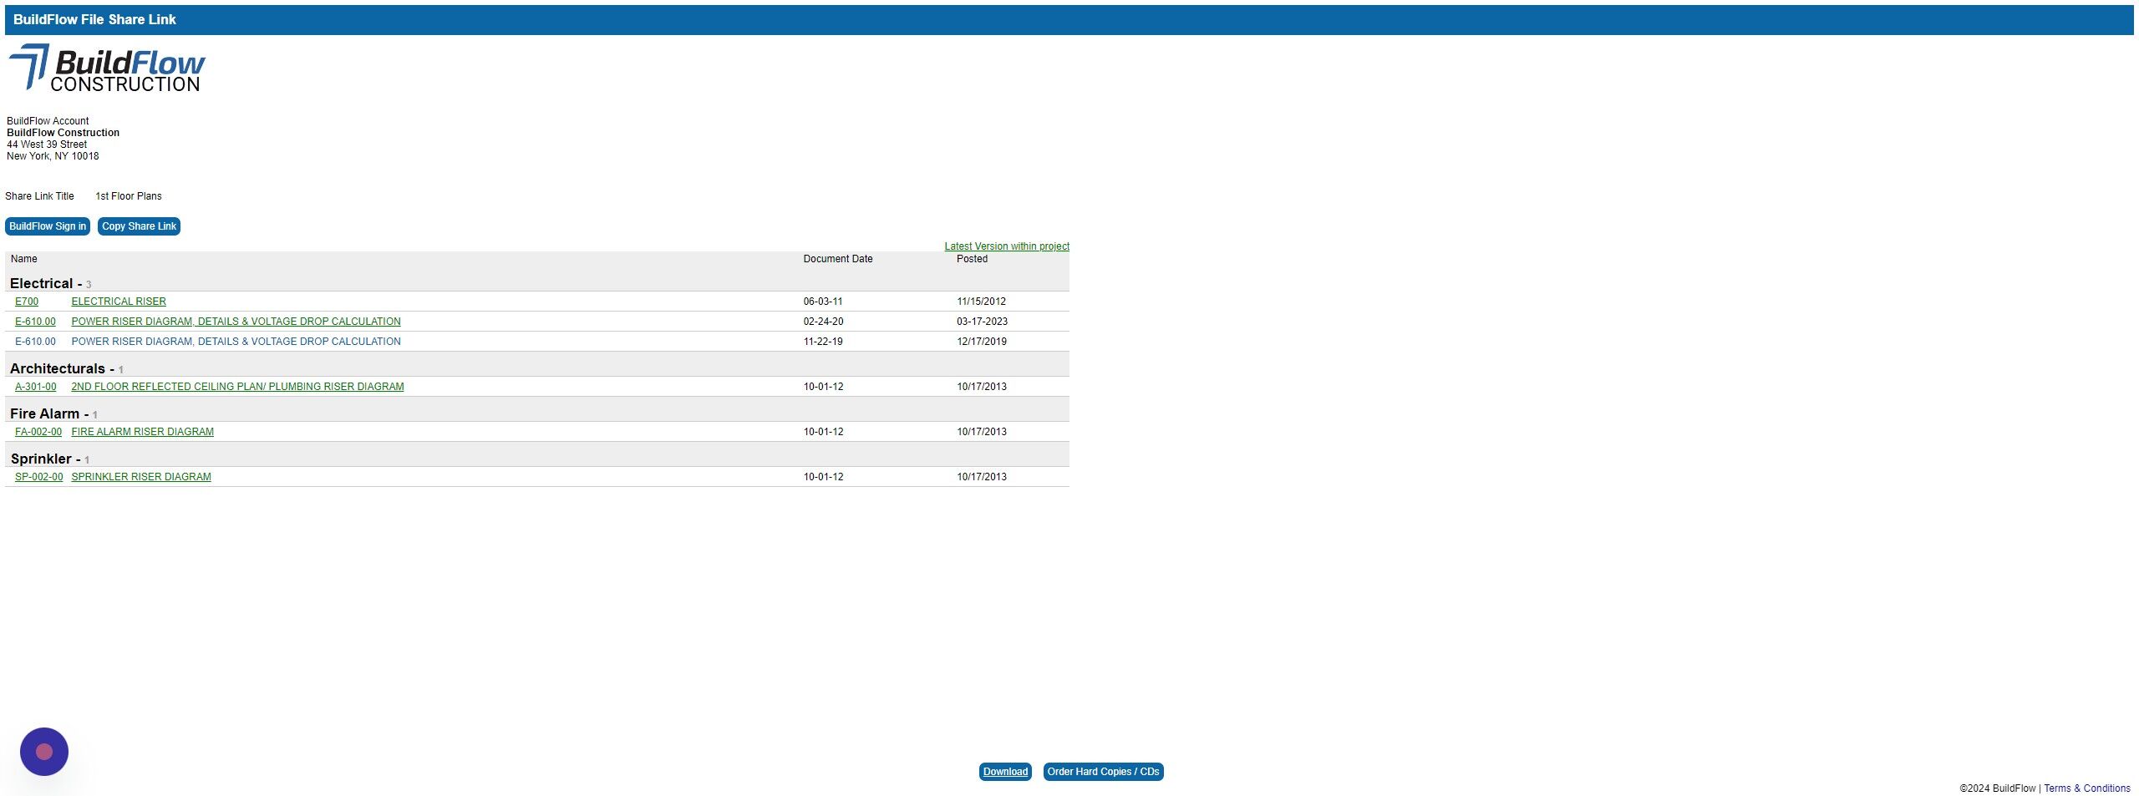Open SPRINKLER RISER DIAGRAM document
The height and width of the screenshot is (796, 2139).
click(141, 477)
